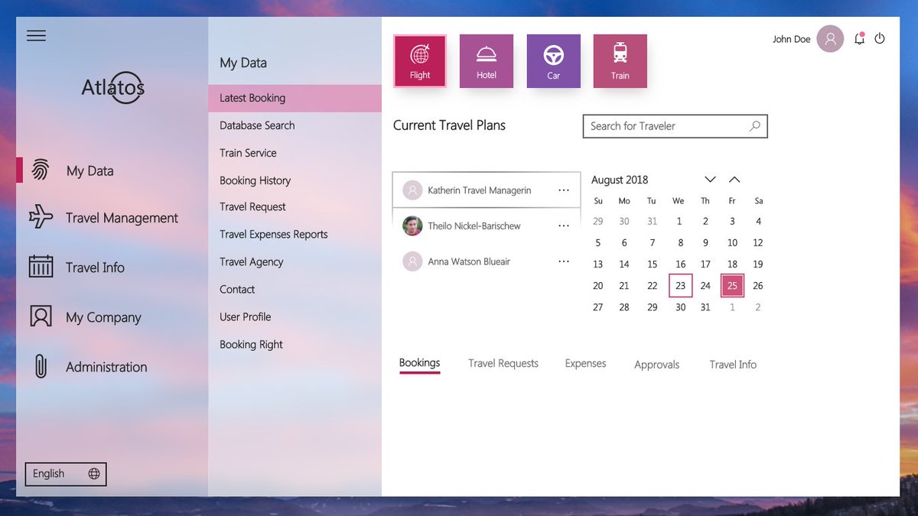Click the search magnifier icon
Viewport: 918px width, 516px height.
754,126
